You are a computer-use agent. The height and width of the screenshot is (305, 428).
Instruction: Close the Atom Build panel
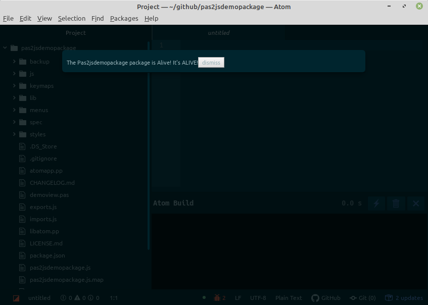(416, 203)
